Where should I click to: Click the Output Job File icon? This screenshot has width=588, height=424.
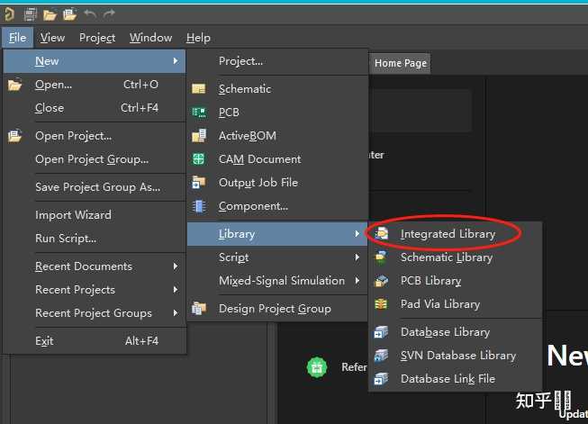[x=199, y=182]
